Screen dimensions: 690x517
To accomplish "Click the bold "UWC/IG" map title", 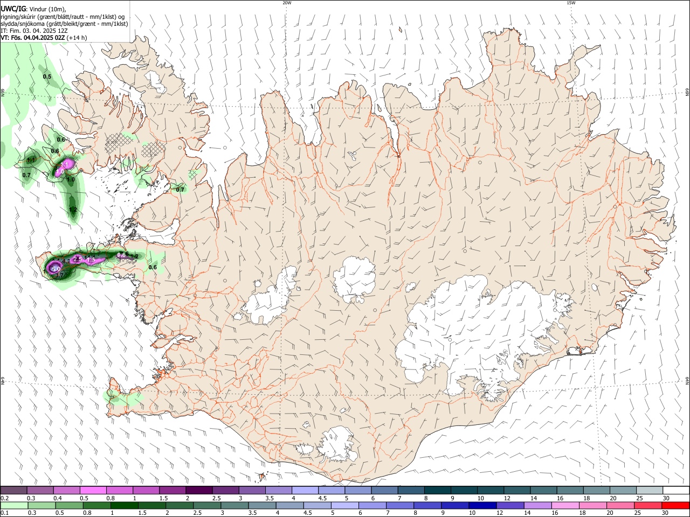I will coord(13,9).
